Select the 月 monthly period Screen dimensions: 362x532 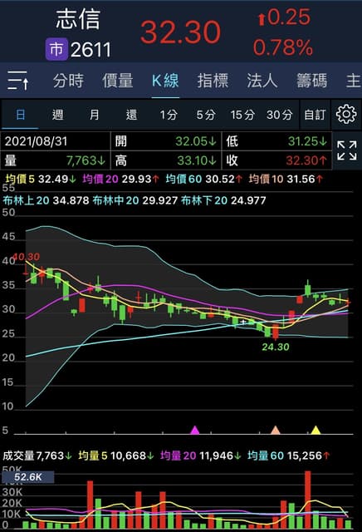coord(94,115)
